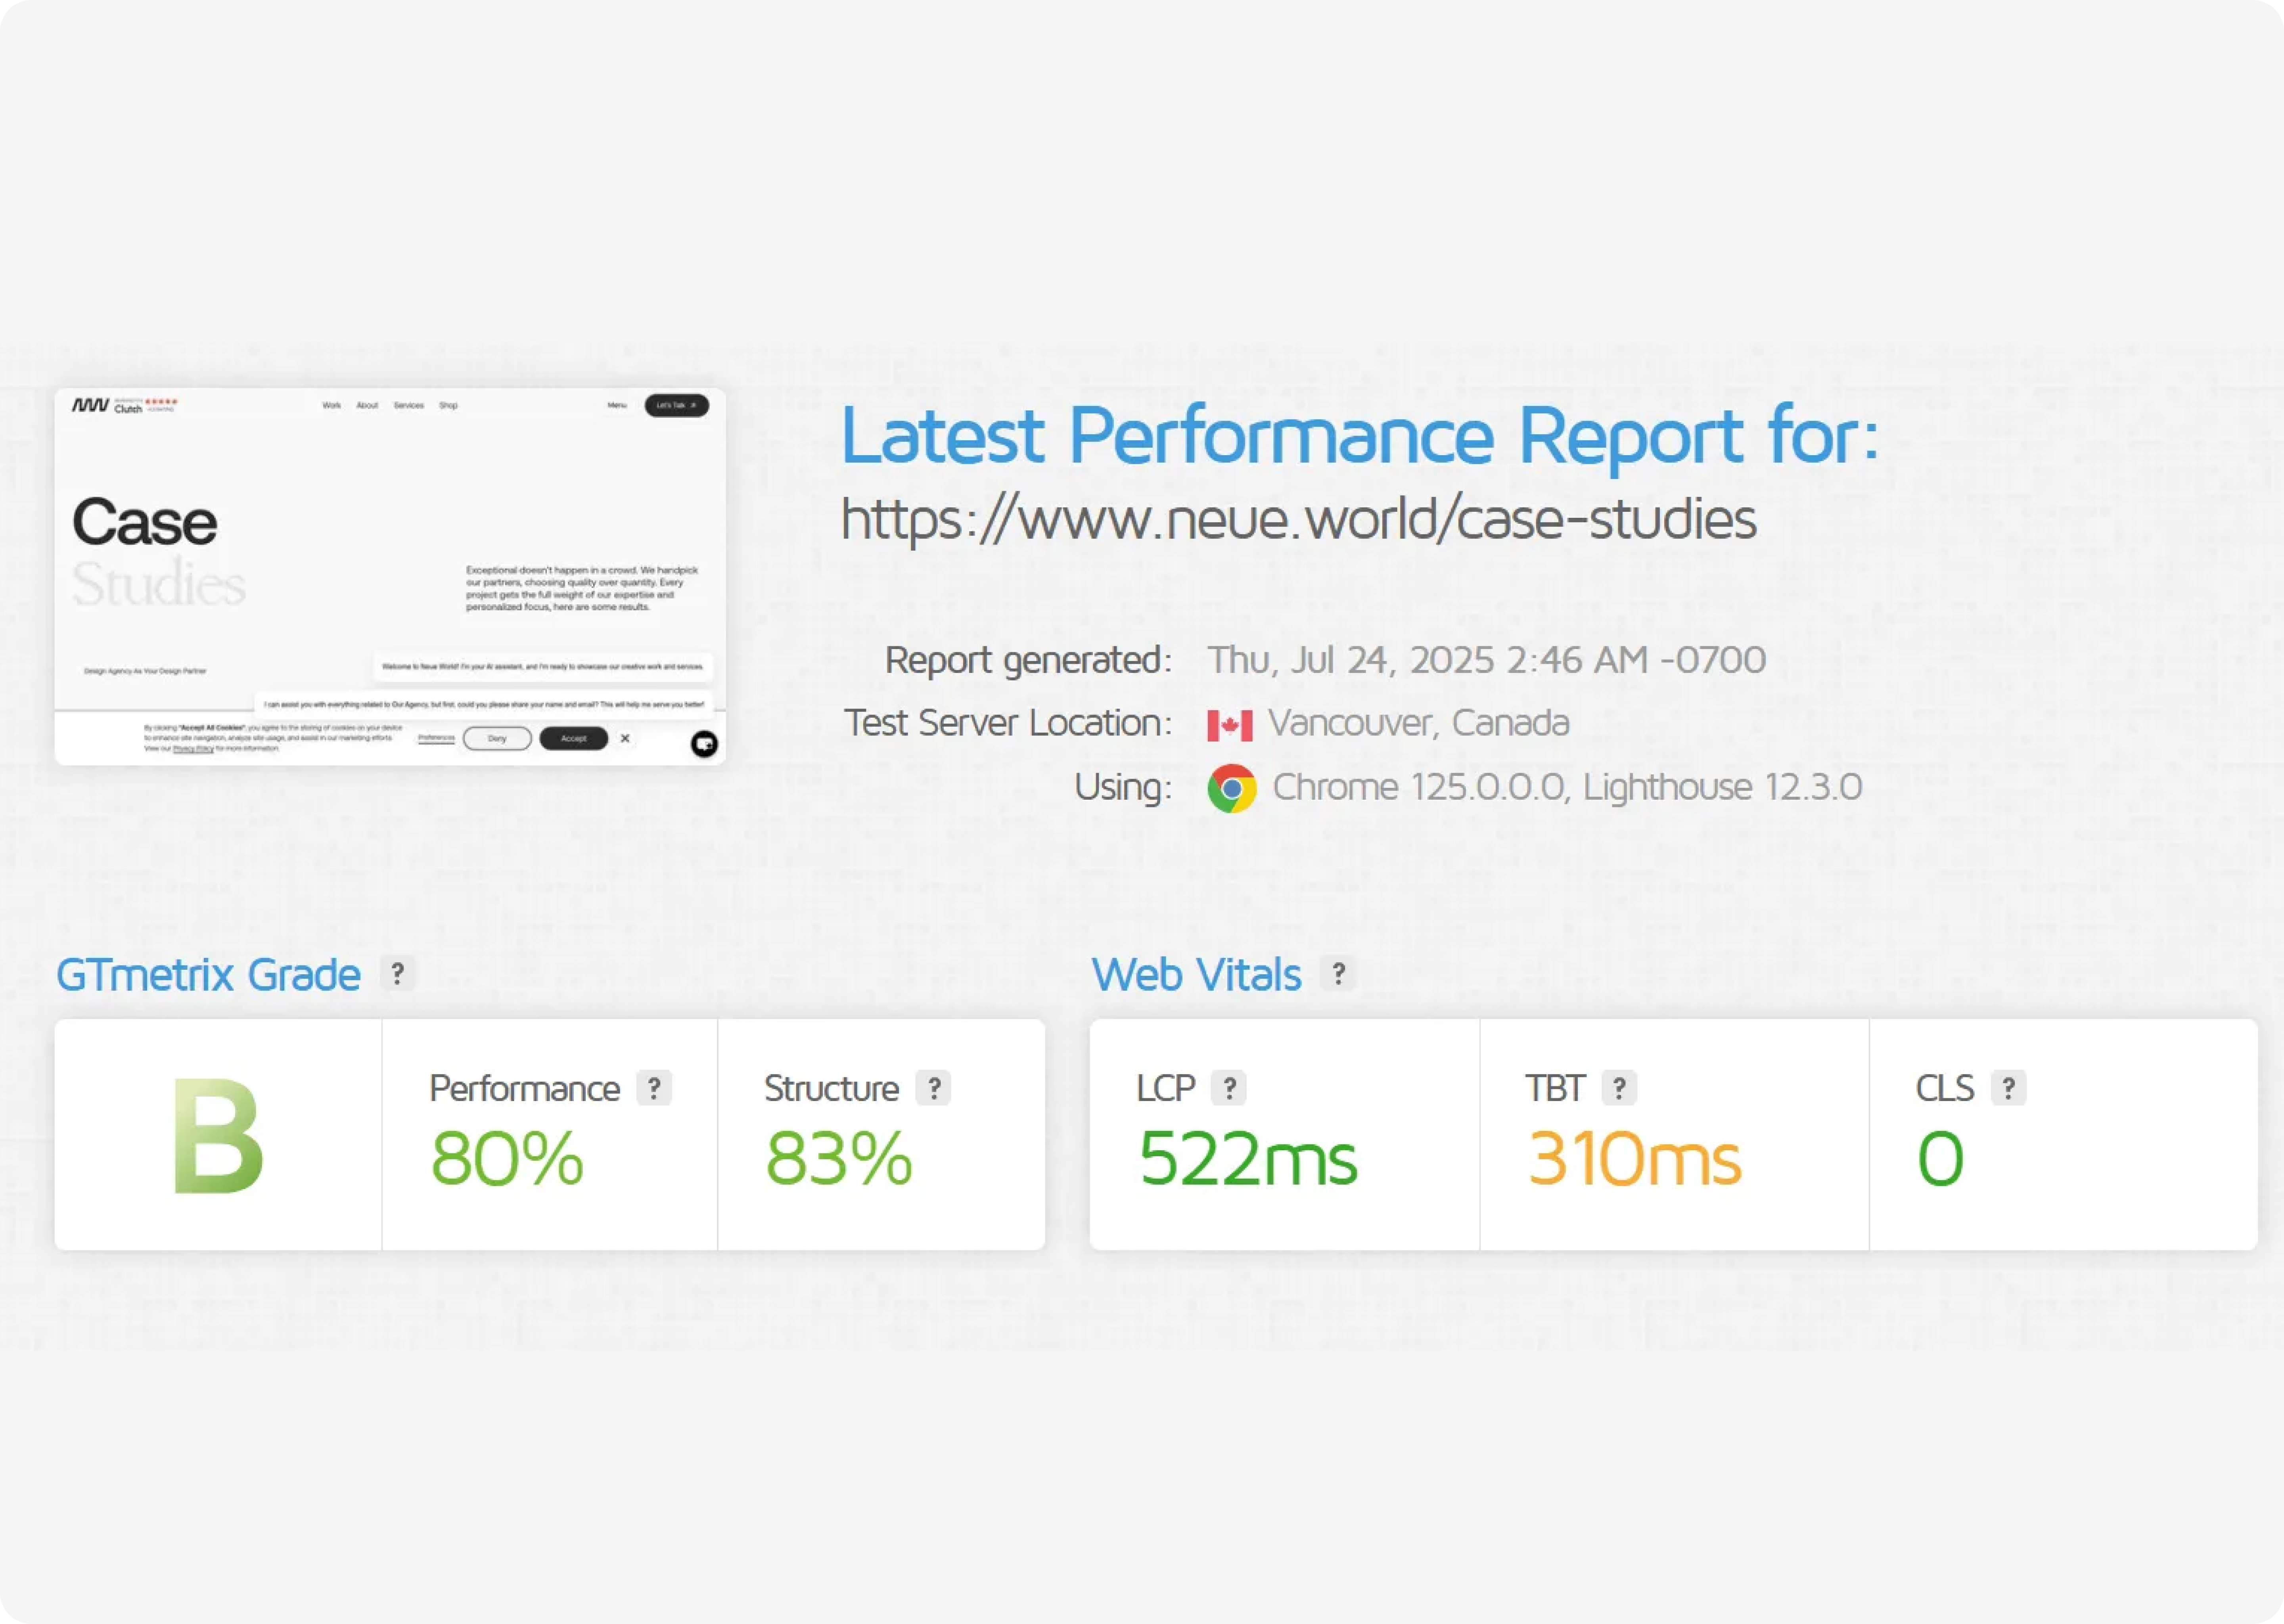Click the GTmetrix Grade heading
Image resolution: width=2284 pixels, height=1624 pixels.
pyautogui.click(x=208, y=974)
